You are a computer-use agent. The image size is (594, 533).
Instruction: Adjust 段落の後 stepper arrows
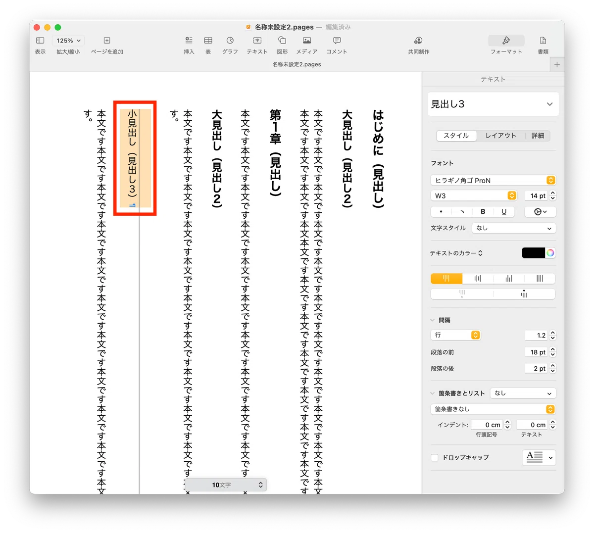coord(553,369)
